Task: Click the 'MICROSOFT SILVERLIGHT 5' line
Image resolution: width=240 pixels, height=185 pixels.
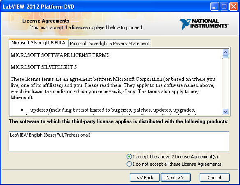Action: point(44,67)
